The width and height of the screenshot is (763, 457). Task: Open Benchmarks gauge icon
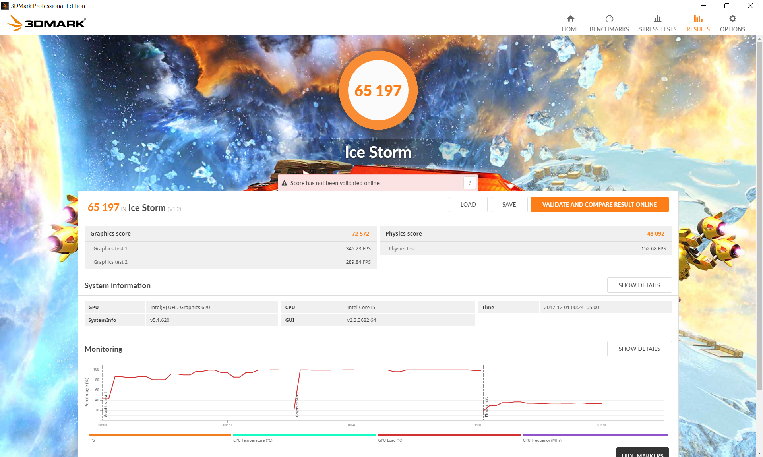[x=609, y=19]
